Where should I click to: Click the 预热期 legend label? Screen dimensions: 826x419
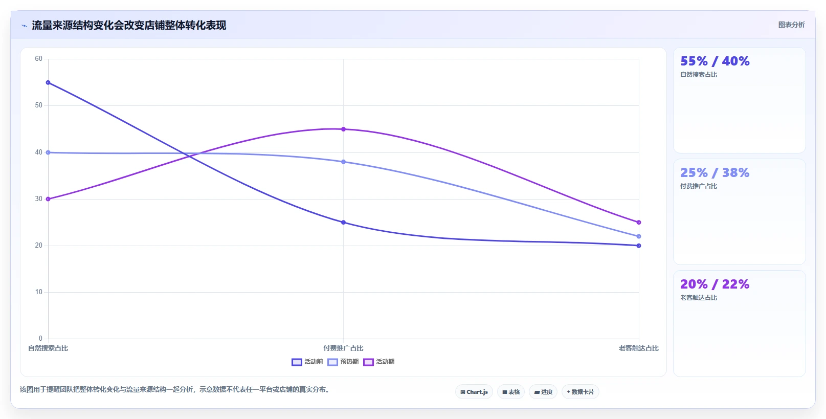click(x=349, y=362)
